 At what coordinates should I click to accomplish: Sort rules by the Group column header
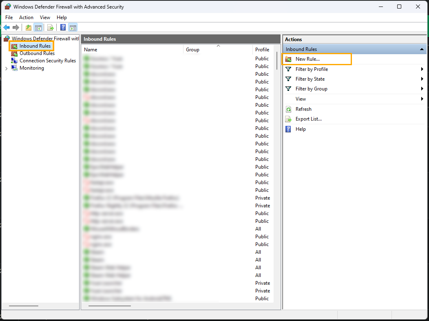pyautogui.click(x=218, y=50)
